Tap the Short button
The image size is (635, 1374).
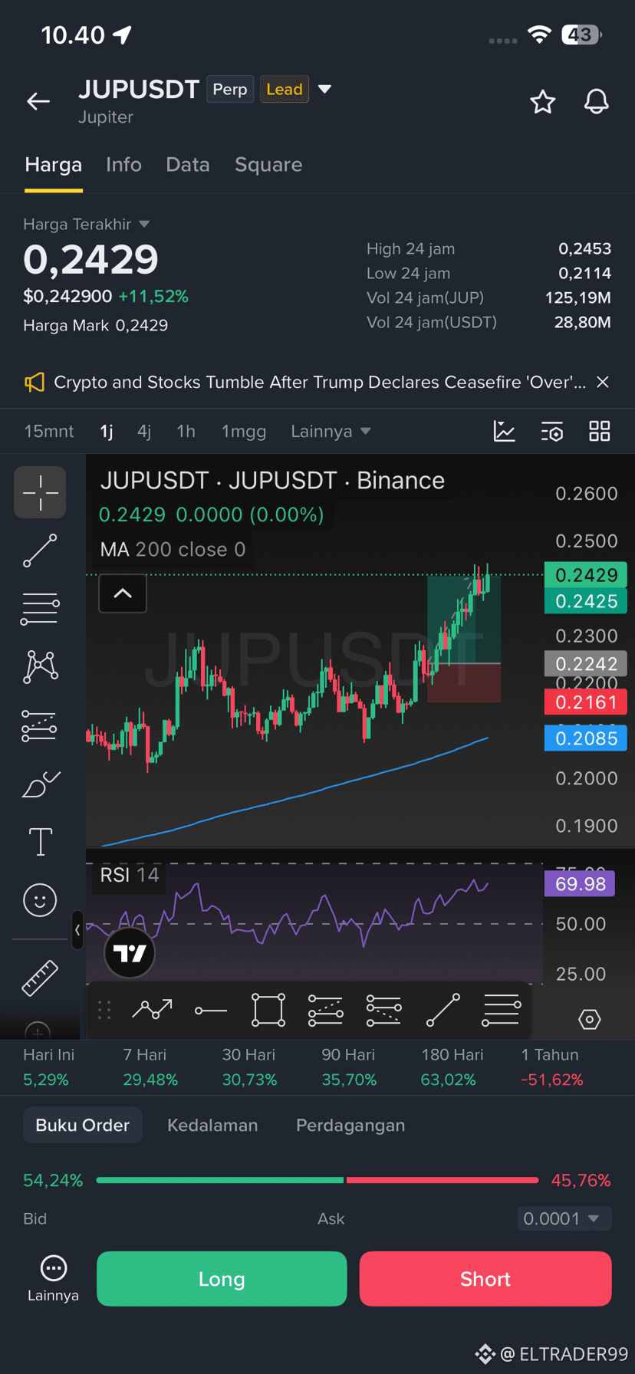click(x=485, y=1279)
